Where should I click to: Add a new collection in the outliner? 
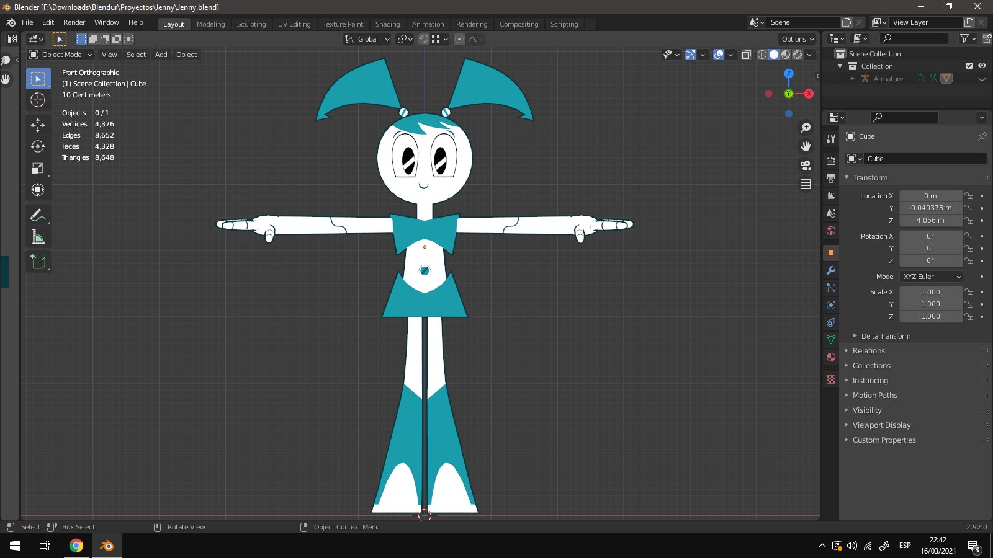(x=987, y=38)
